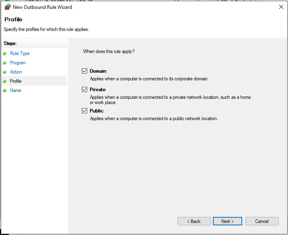Jump to the Action step

(x=16, y=72)
